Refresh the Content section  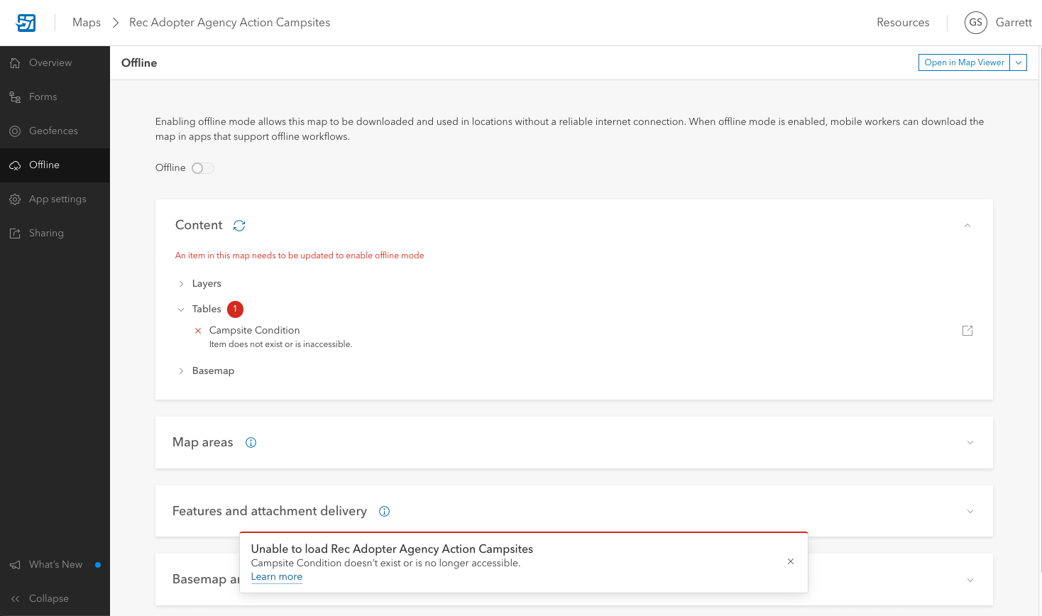(x=239, y=226)
